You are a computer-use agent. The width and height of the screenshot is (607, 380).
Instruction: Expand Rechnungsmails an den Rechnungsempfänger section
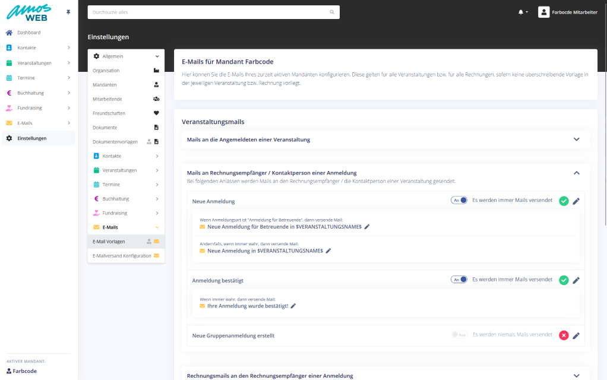tap(576, 375)
